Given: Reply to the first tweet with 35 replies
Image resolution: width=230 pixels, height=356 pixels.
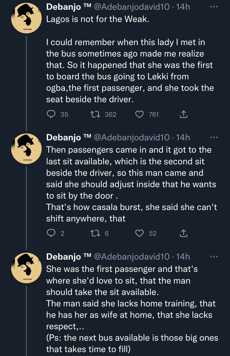Looking at the screenshot, I should pos(51,114).
